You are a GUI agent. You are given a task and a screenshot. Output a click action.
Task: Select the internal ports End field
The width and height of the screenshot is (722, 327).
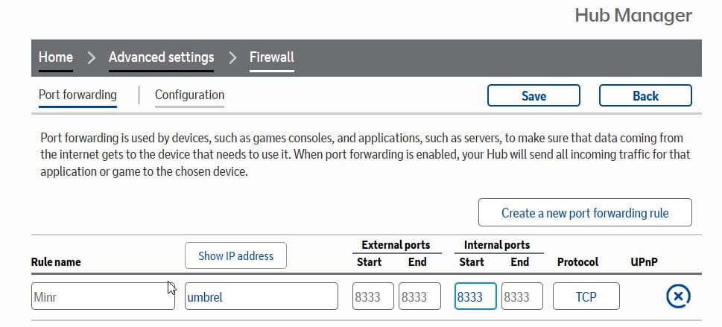522,296
